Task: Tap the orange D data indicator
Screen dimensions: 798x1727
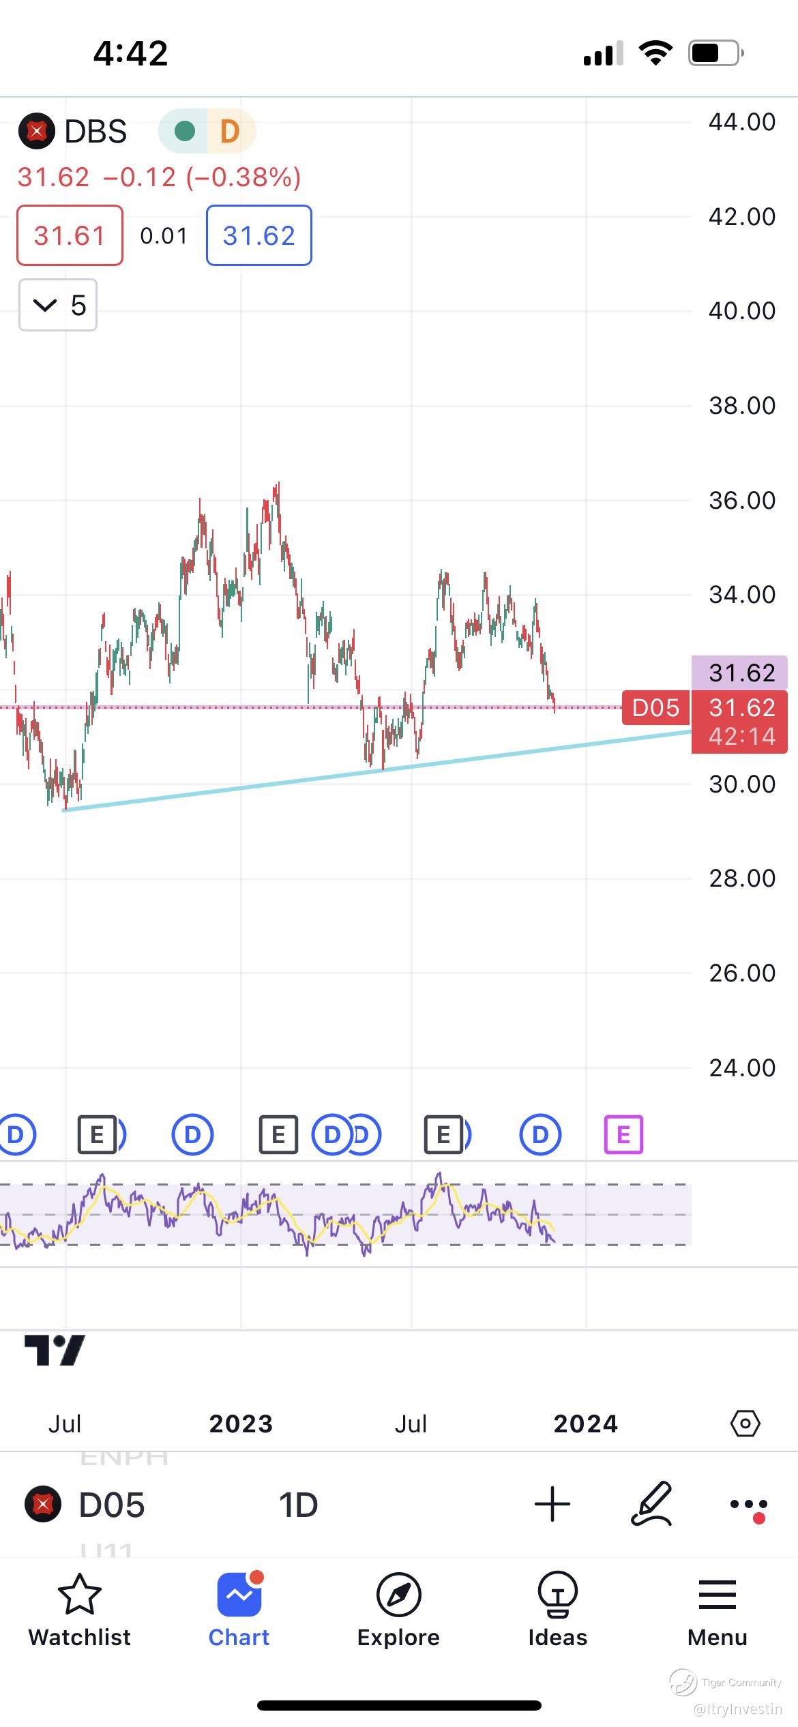Action: 230,131
